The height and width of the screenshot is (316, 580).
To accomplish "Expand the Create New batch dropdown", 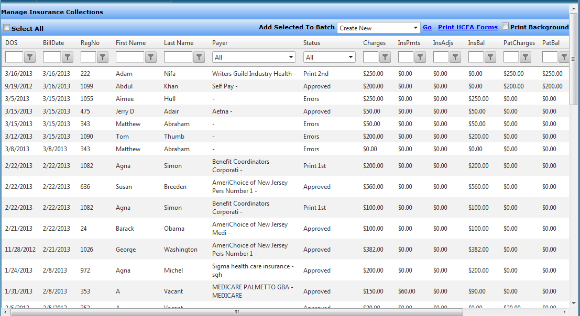I will coord(378,28).
